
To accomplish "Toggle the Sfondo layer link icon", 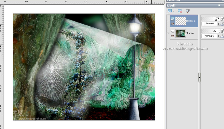I will coord(222,31).
